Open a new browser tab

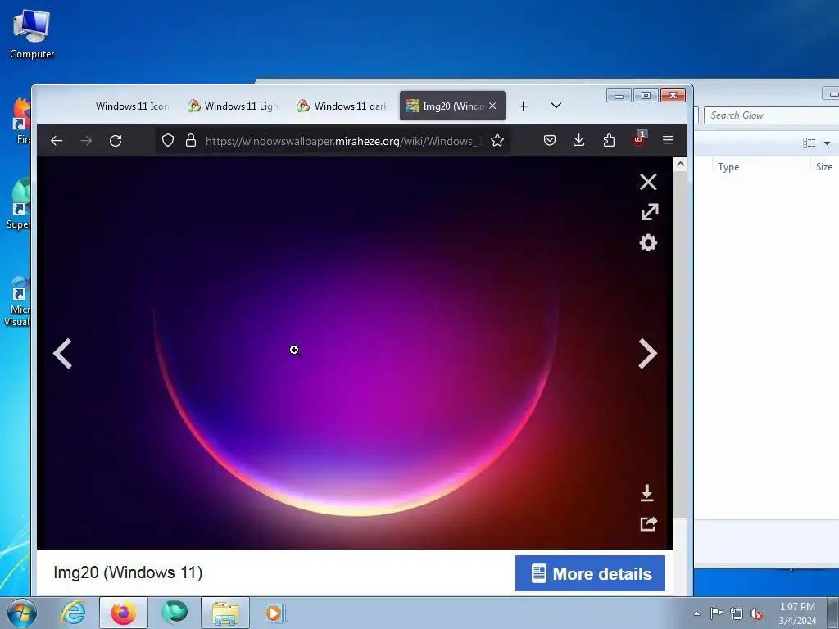(523, 106)
